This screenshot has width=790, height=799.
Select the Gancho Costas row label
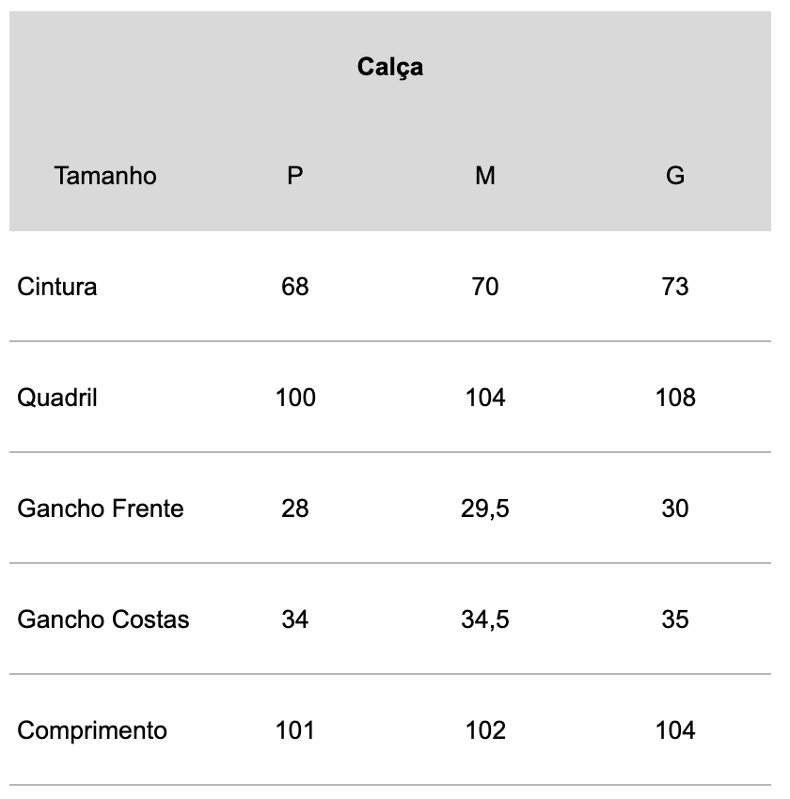103,619
